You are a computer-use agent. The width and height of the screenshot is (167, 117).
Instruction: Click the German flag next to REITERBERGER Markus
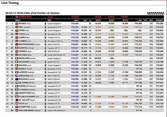point(17,44)
